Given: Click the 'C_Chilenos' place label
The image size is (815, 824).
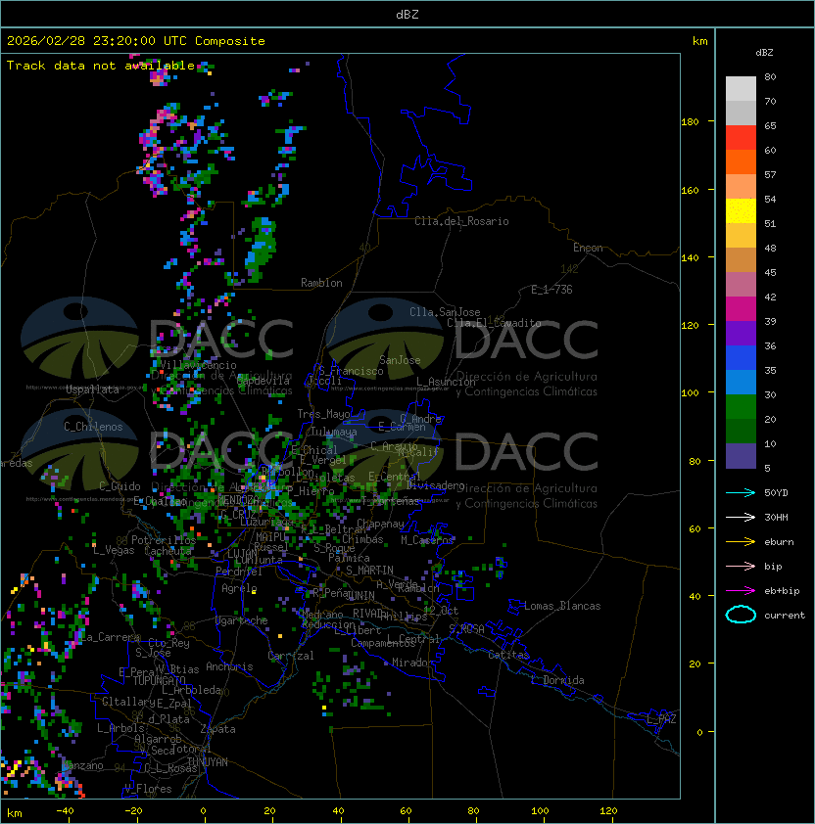Looking at the screenshot, I should point(93,427).
